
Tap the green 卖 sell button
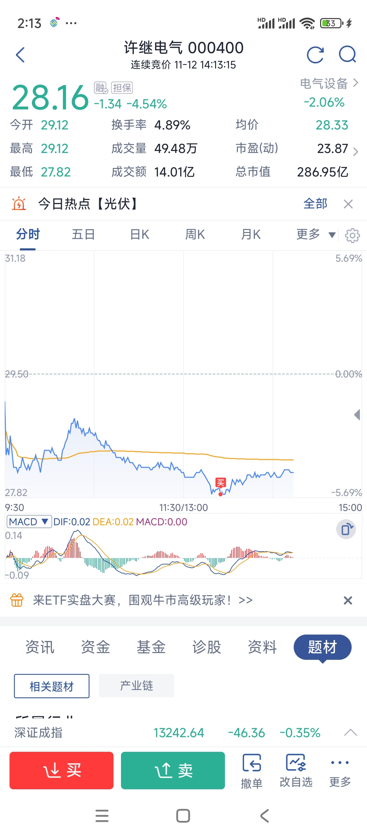tap(173, 771)
